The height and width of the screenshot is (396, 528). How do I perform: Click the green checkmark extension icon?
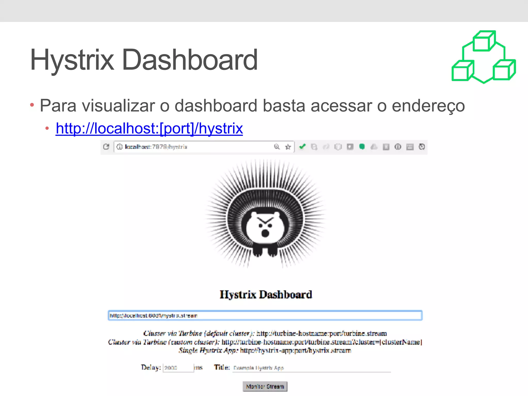click(x=302, y=147)
